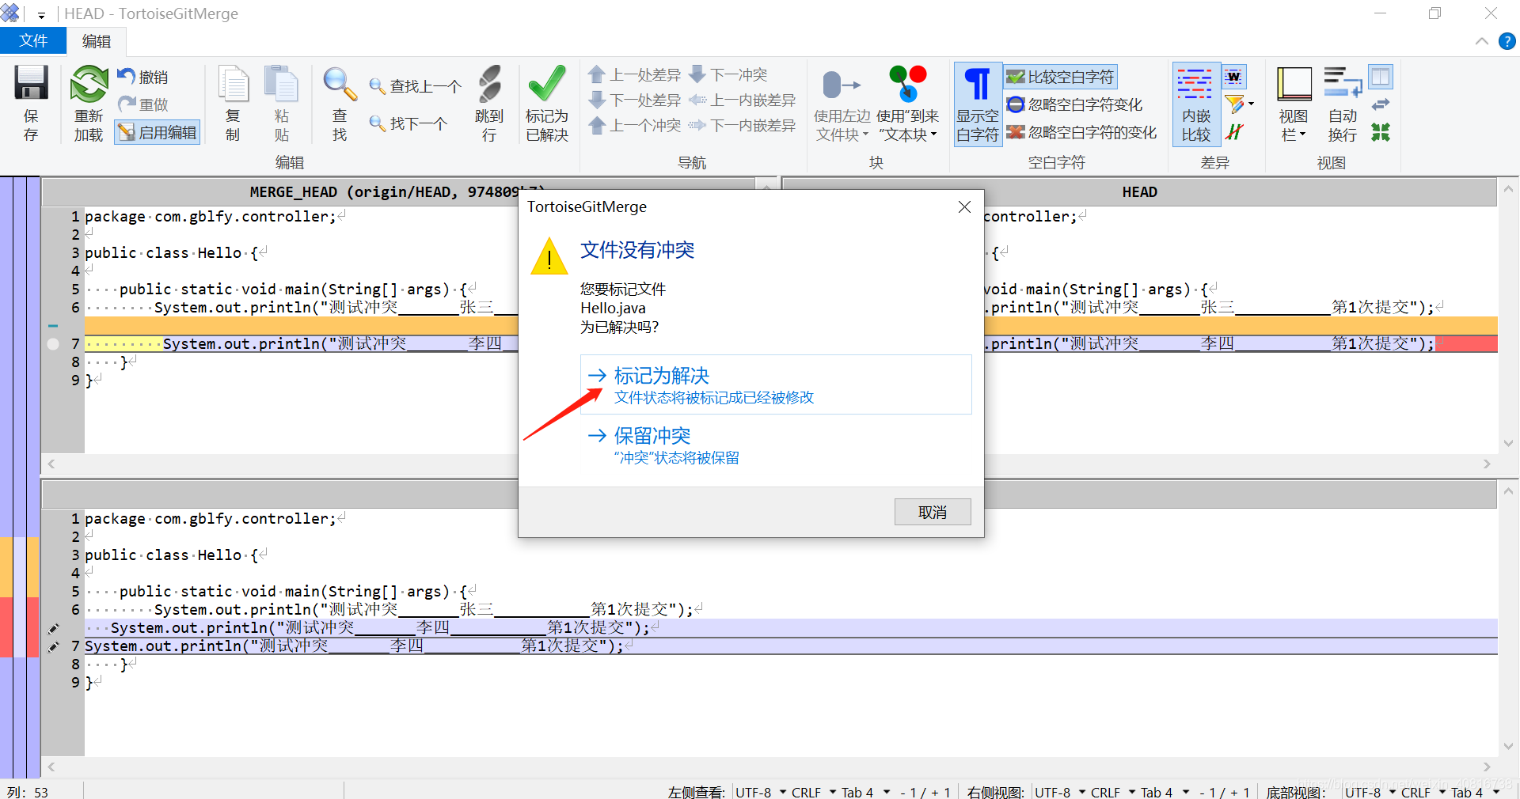Open the left view Tab 4 dropdown
The width and height of the screenshot is (1520, 799).
pos(865,792)
